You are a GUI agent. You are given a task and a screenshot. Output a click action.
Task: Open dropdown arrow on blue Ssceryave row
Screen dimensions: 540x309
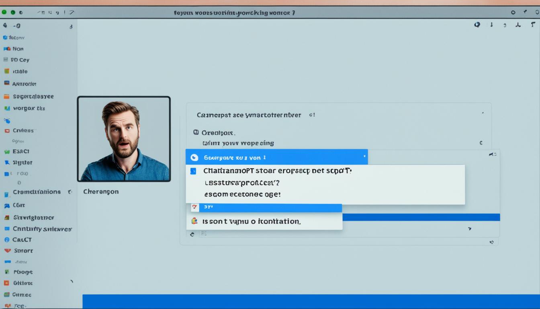[x=364, y=156]
